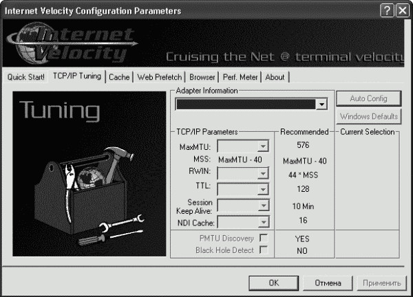Enable the PMTU Discovery checkbox
The image size is (413, 297).
click(x=262, y=238)
